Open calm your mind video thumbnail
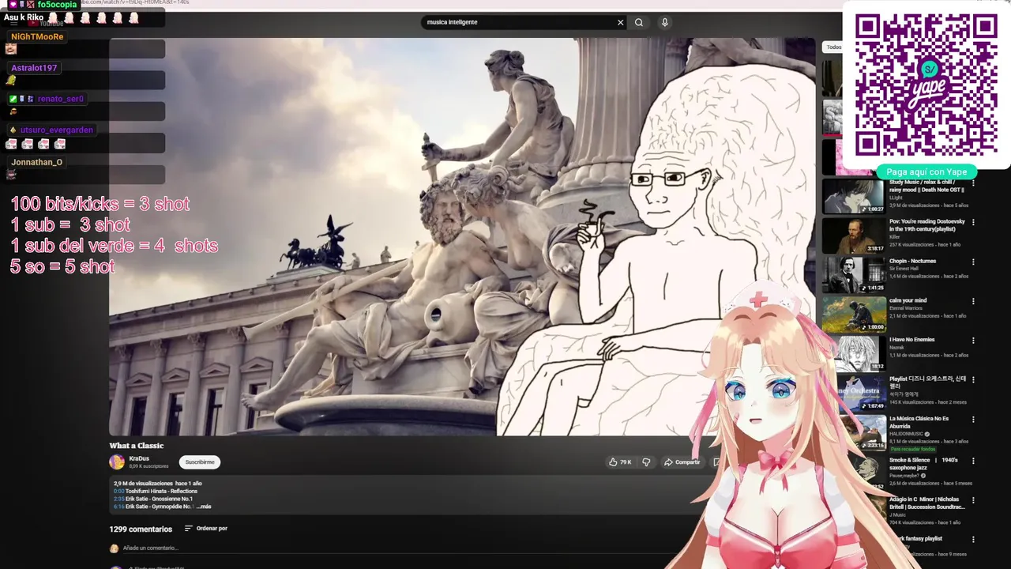The width and height of the screenshot is (1011, 569). click(x=853, y=315)
